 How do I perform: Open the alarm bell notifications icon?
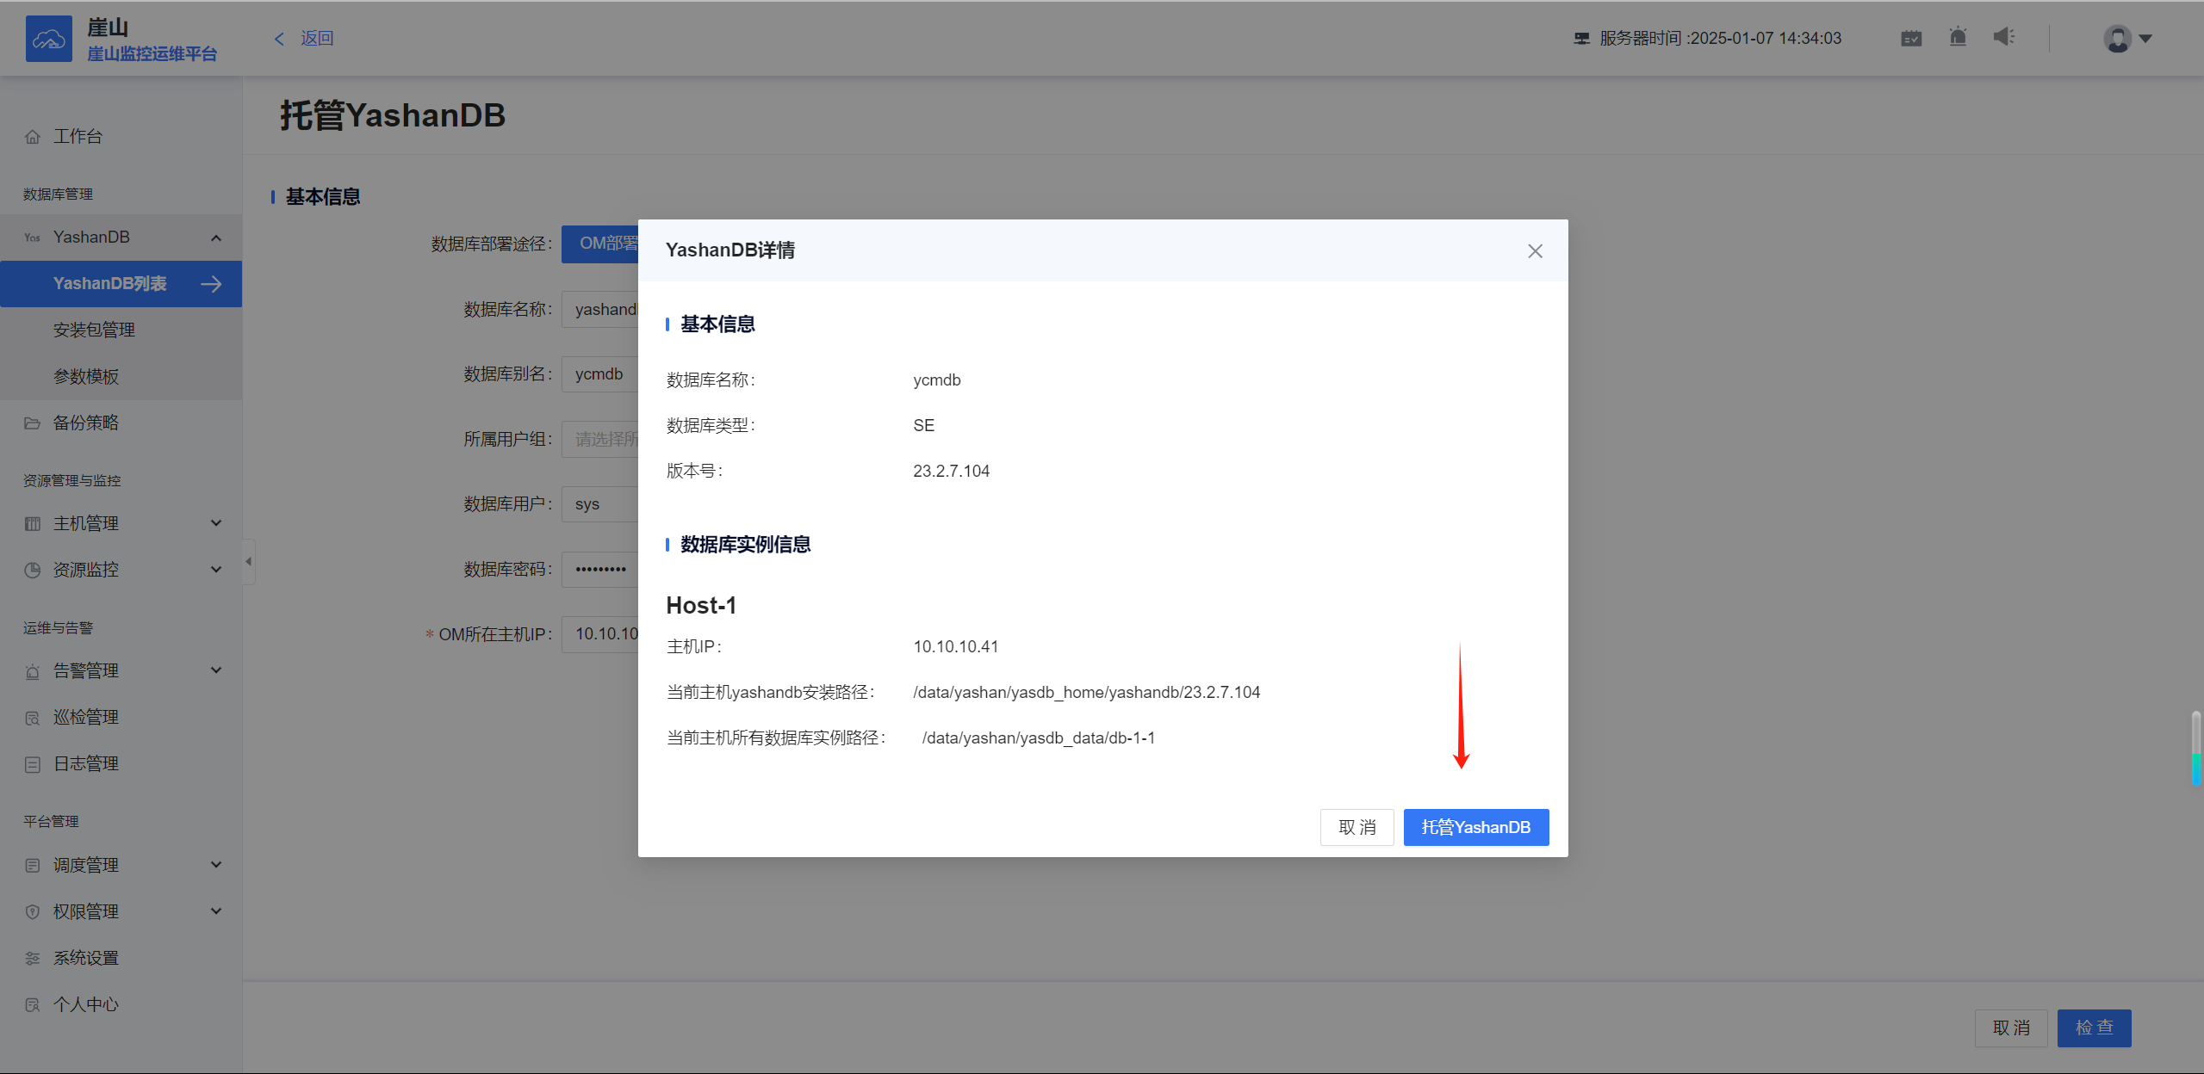pos(1958,37)
